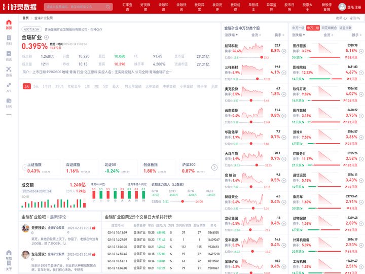Open the 板块异常 top menu
This screenshot has height=274, width=365.
pyautogui.click(x=199, y=7)
